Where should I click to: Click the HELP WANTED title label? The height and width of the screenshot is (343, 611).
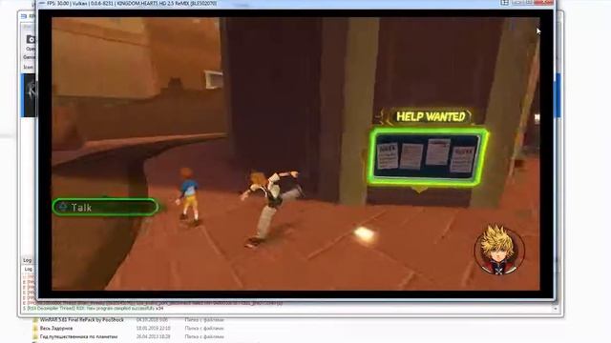431,116
